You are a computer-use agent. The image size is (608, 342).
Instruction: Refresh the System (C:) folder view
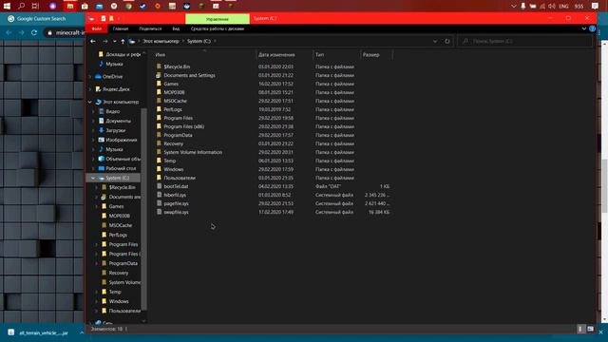pos(447,41)
